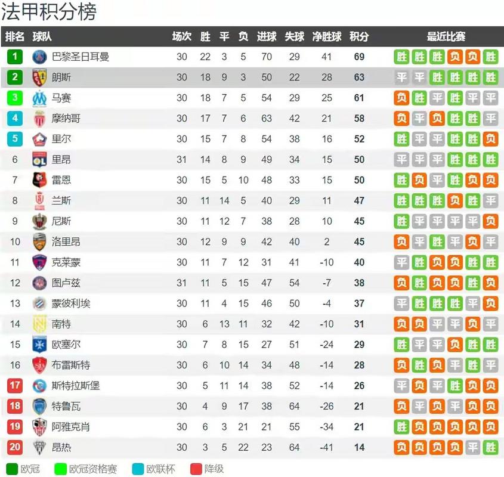Open team 巴黎圣日耳曼 name link

coord(81,57)
